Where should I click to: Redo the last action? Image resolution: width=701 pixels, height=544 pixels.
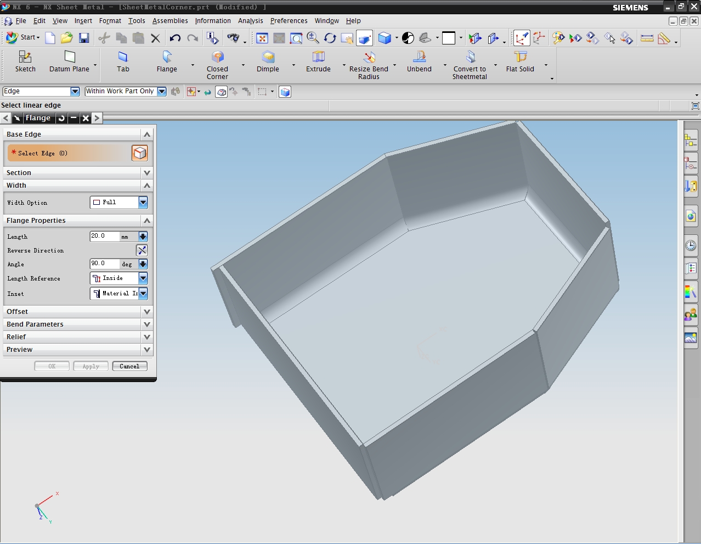(193, 38)
